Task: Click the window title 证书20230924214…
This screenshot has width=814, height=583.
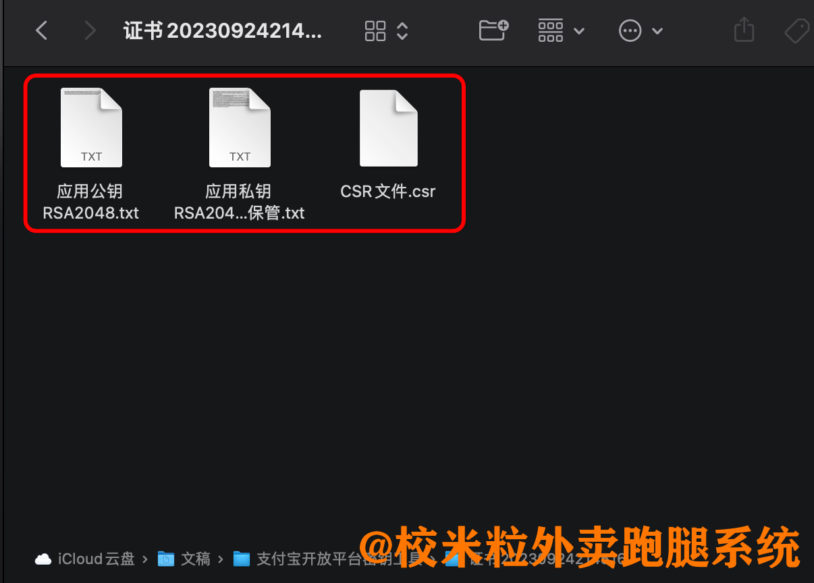Action: 223,31
